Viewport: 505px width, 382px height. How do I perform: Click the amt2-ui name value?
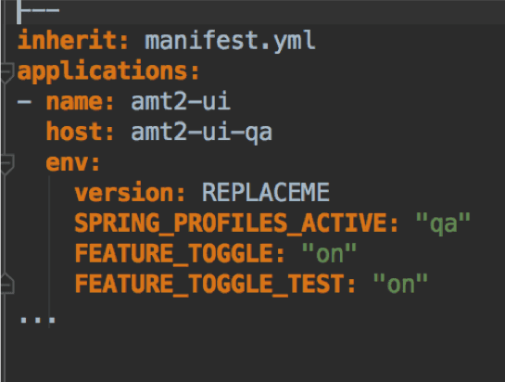pos(181,101)
